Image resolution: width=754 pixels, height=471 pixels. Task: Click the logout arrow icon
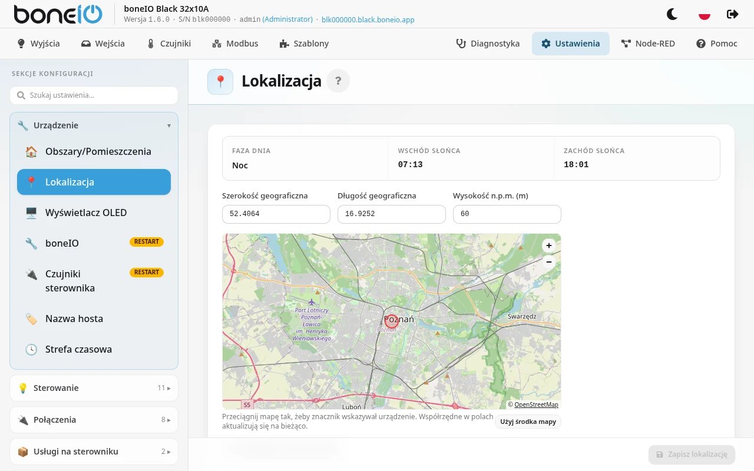[x=733, y=14]
